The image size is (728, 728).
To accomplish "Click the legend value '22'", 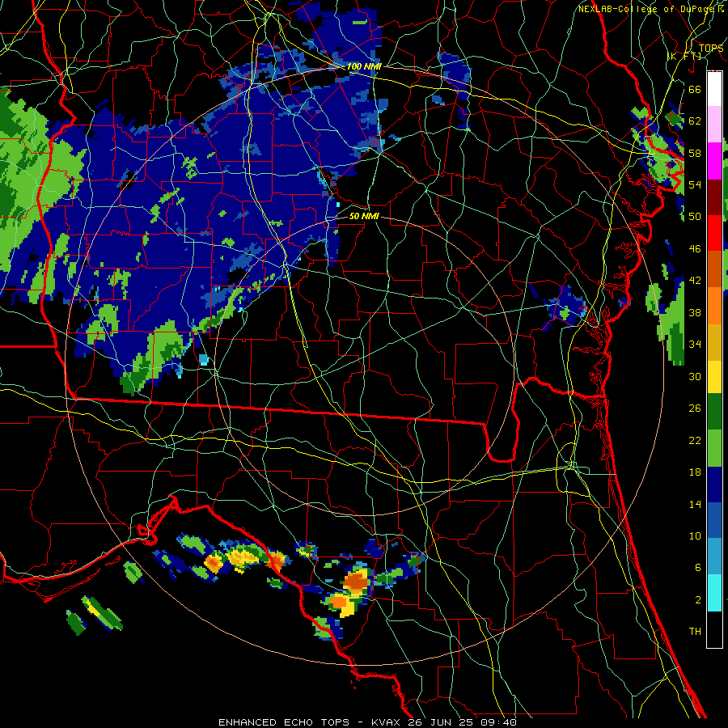I will tap(695, 441).
